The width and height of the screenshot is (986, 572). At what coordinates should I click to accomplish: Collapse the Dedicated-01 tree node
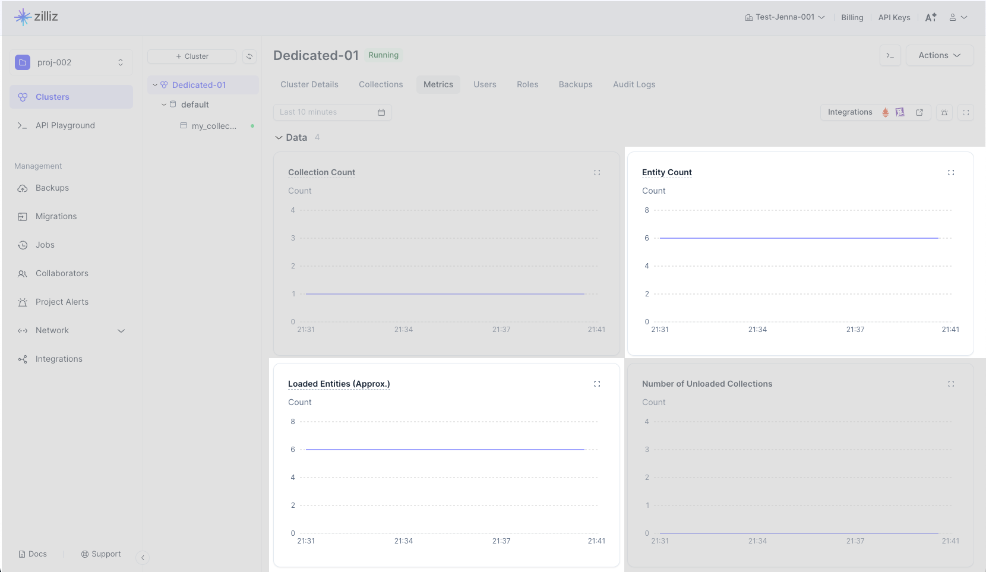coord(155,85)
